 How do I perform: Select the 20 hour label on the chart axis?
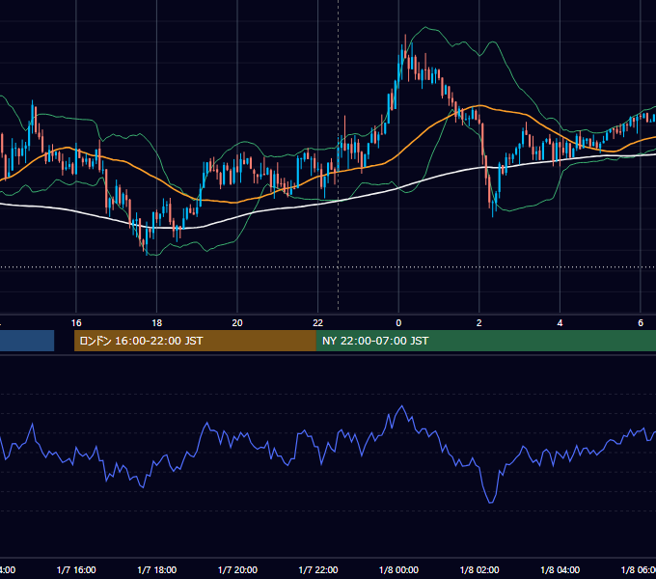tap(237, 323)
